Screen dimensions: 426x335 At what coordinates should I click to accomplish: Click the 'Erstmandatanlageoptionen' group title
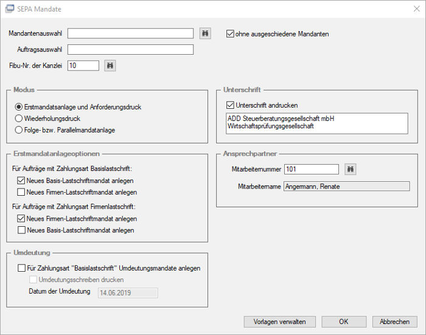[x=57, y=154]
